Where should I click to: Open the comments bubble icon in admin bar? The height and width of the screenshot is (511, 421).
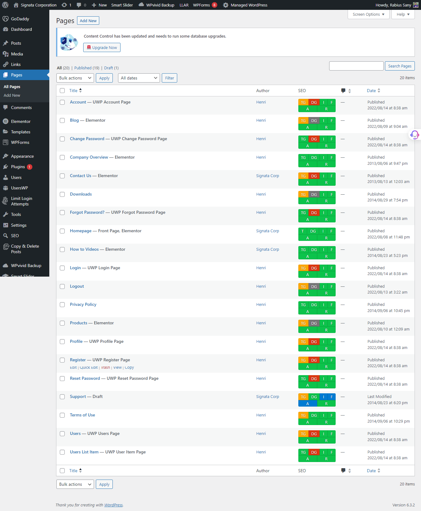[x=79, y=5]
